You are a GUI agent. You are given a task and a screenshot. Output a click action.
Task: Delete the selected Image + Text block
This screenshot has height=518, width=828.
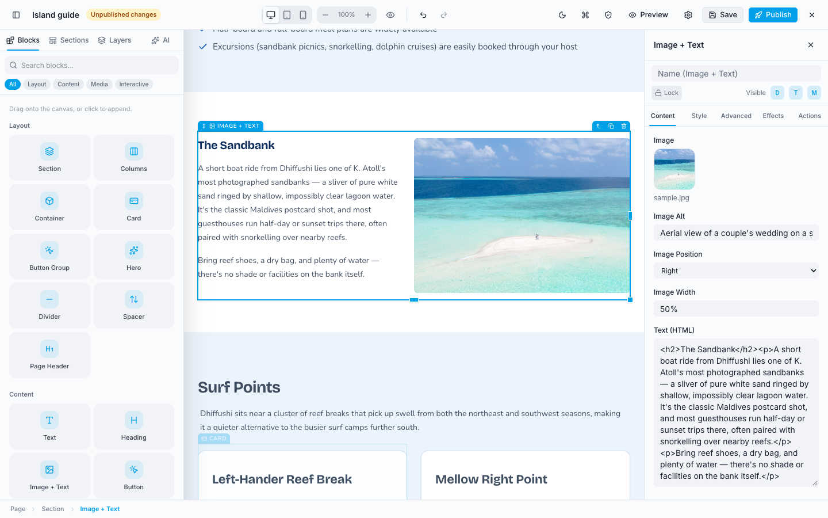point(624,126)
